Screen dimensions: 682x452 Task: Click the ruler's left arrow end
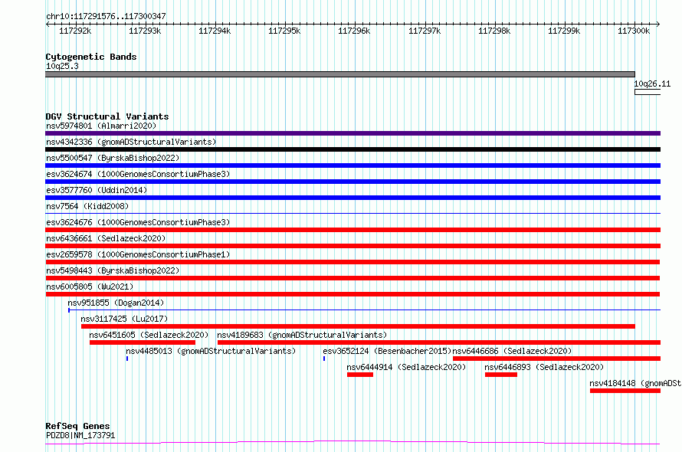(x=47, y=24)
